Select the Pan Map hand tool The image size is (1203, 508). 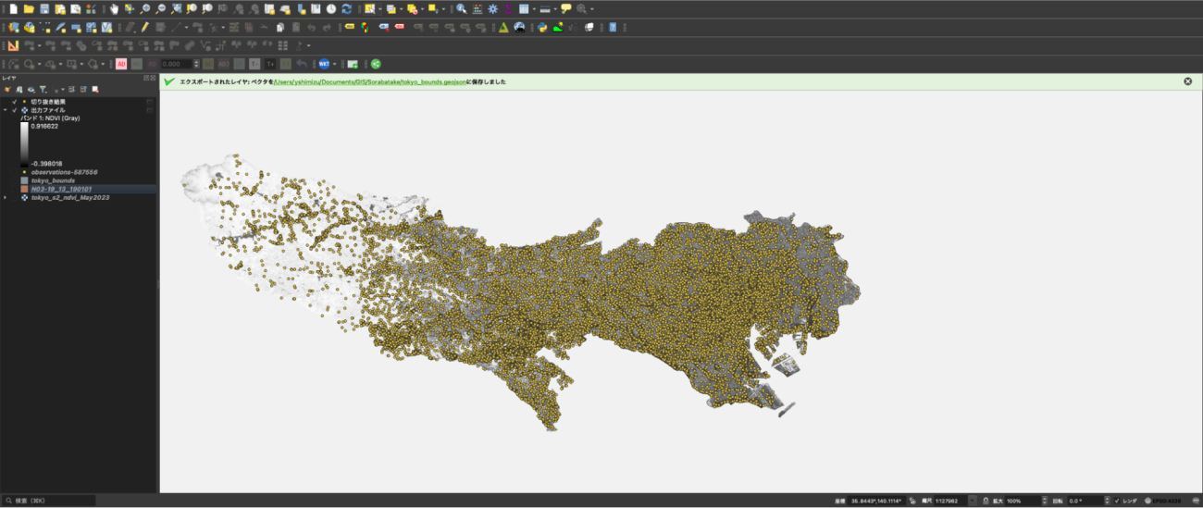tap(114, 8)
